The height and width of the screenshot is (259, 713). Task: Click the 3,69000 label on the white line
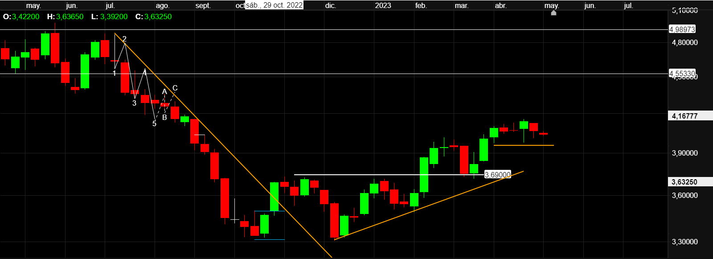[x=497, y=175]
